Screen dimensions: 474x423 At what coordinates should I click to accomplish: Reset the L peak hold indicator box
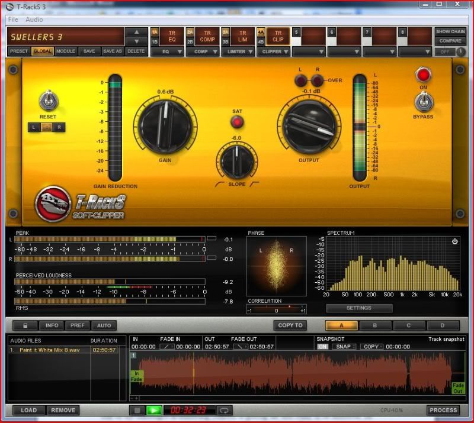pyautogui.click(x=212, y=239)
